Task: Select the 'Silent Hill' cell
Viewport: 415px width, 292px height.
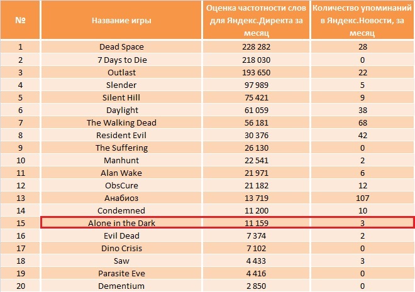Action: pyautogui.click(x=121, y=97)
